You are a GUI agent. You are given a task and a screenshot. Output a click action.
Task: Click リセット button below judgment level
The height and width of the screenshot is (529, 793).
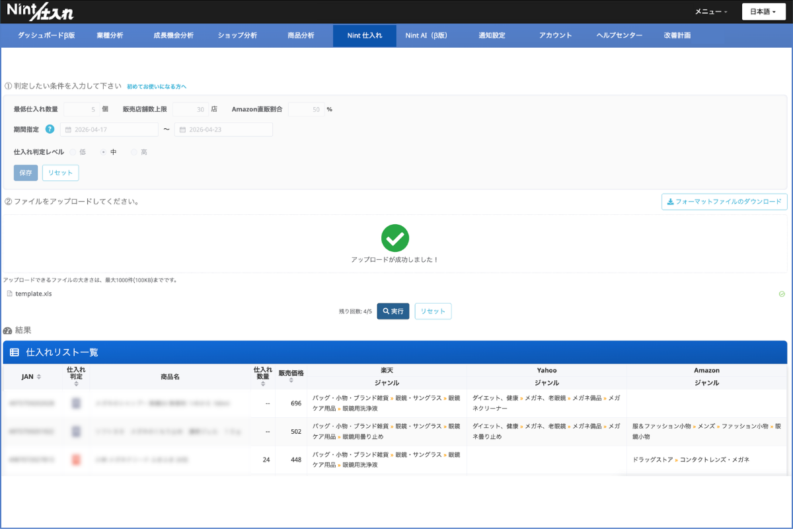pyautogui.click(x=61, y=173)
